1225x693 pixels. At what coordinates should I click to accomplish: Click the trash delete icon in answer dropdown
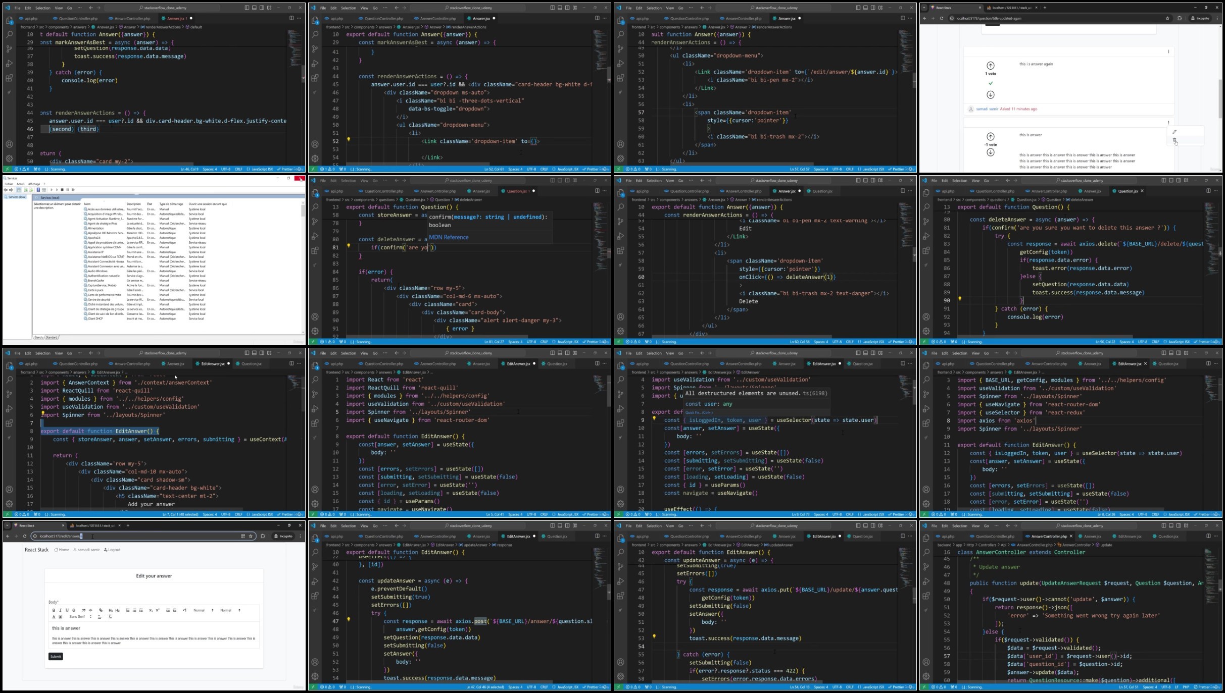click(x=1174, y=140)
